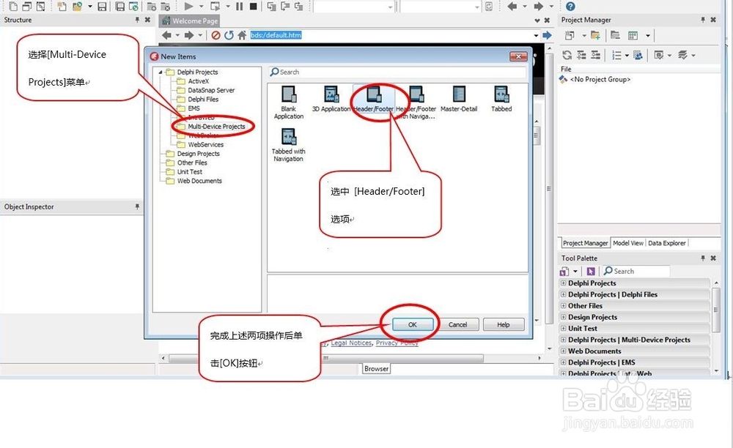Viewport: 733px width, 448px height.
Task: Click Tool Palette search field
Action: click(636, 271)
